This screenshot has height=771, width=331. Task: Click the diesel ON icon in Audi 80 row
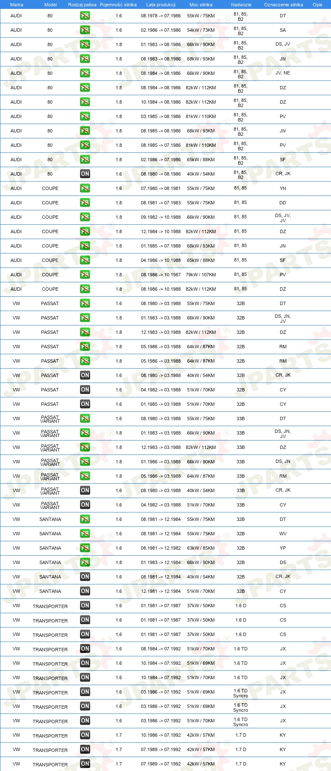pyautogui.click(x=85, y=174)
